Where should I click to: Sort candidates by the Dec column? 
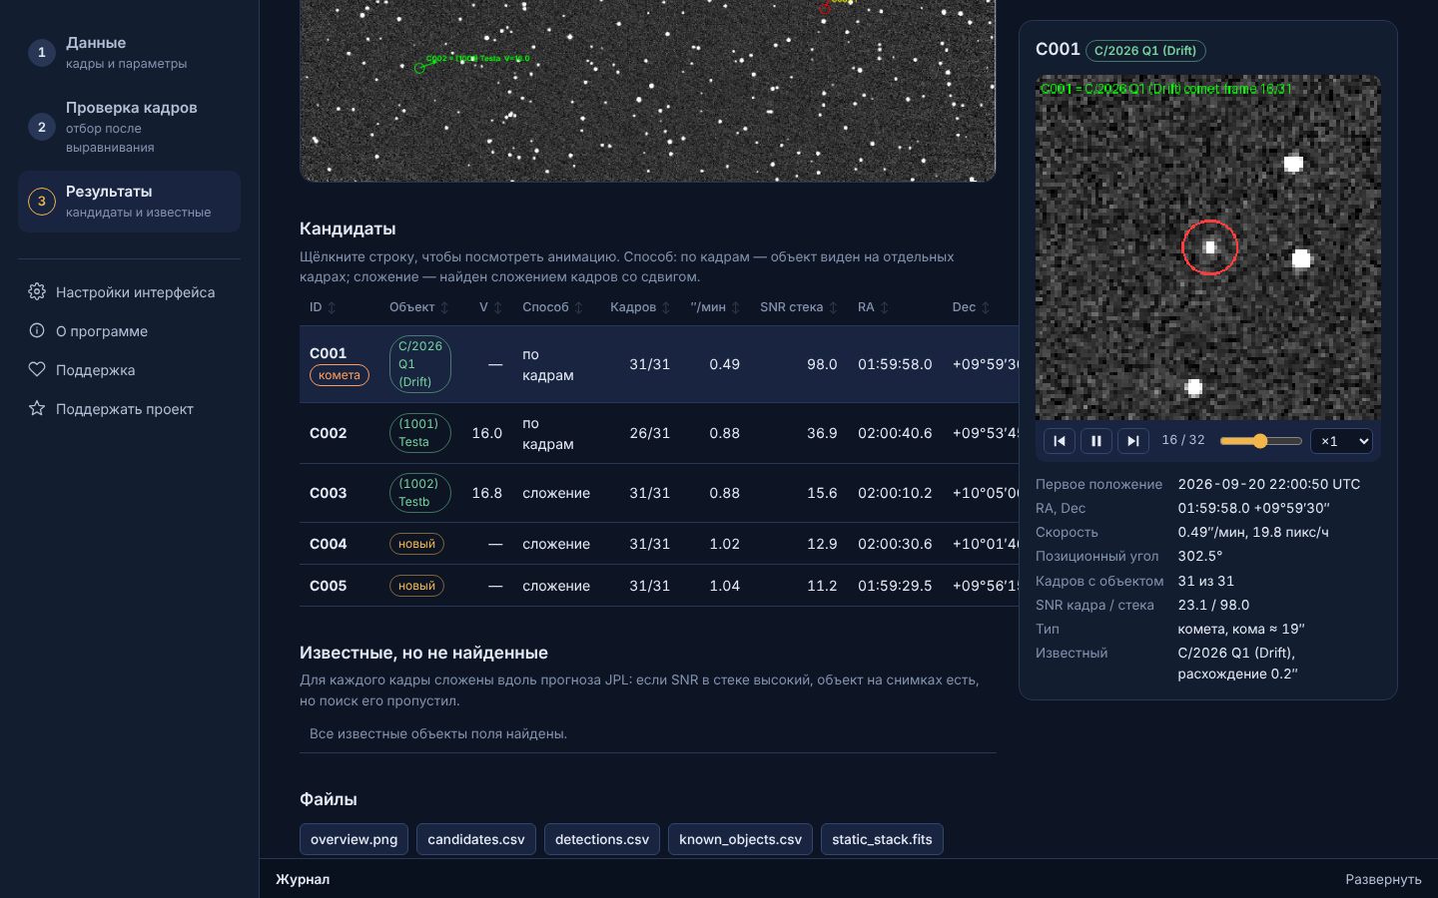click(971, 307)
